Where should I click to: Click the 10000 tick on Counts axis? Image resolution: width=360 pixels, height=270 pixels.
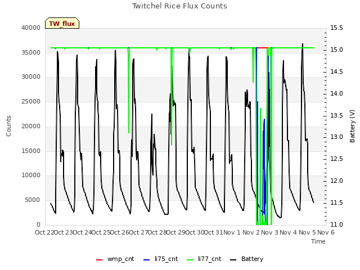point(31,175)
